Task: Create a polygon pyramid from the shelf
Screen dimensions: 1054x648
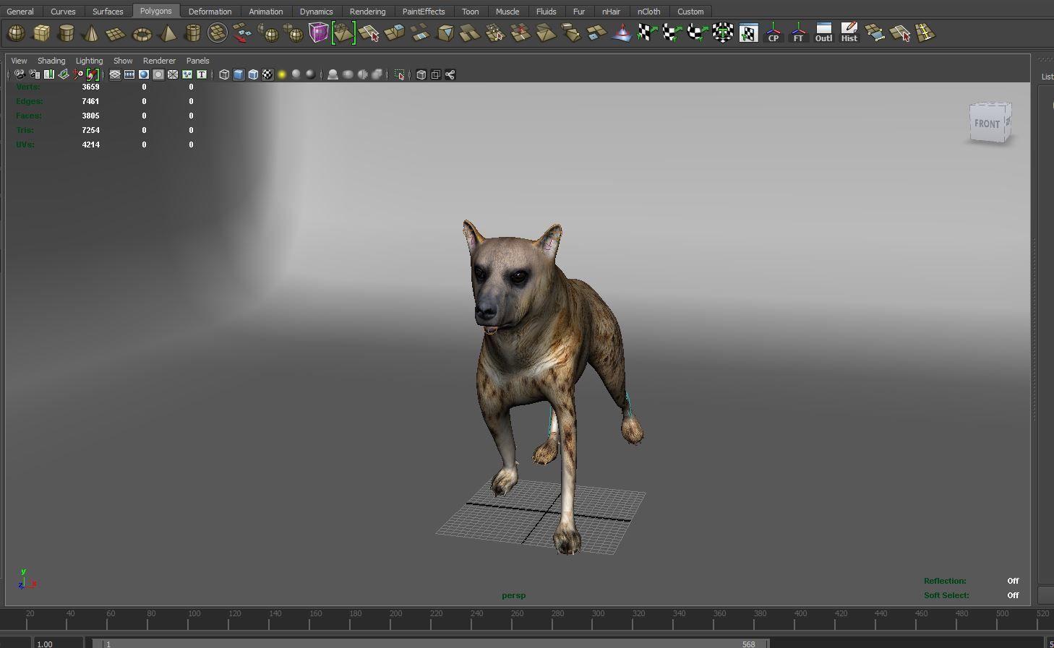Action: [x=167, y=33]
